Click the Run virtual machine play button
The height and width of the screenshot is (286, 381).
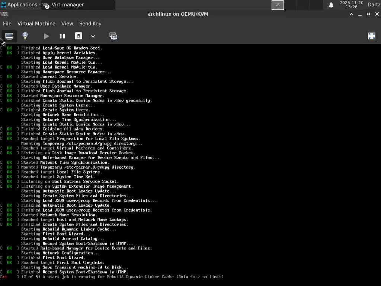pyautogui.click(x=46, y=36)
